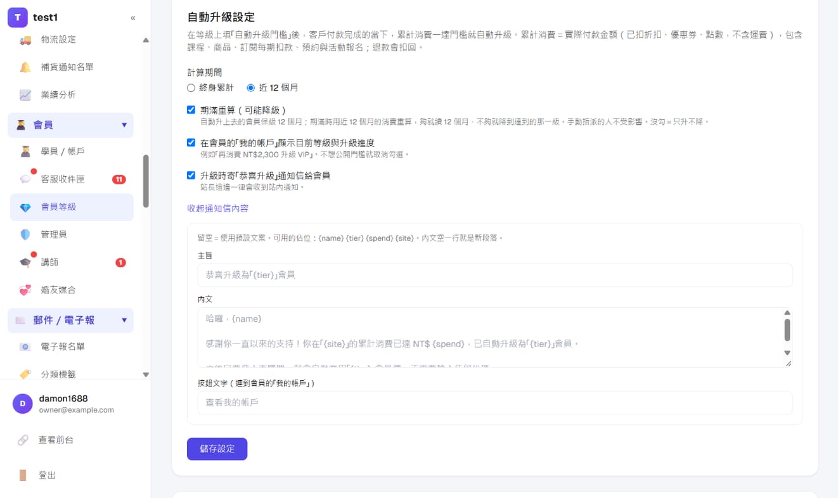Screen dimensions: 838x498
Task: Click the 內文 textarea scroll-up arrow
Action: (x=787, y=312)
